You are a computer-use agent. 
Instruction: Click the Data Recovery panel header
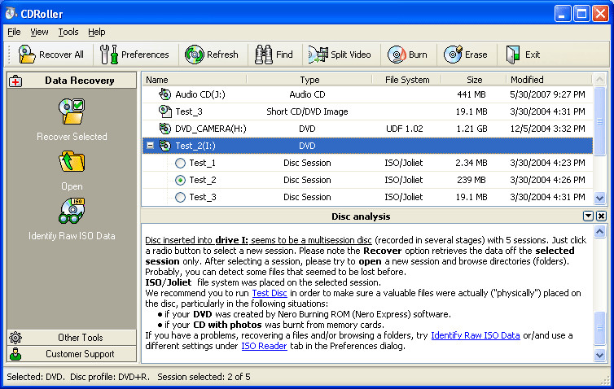(x=72, y=81)
